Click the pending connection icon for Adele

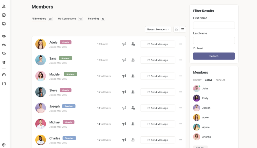(x=133, y=44)
